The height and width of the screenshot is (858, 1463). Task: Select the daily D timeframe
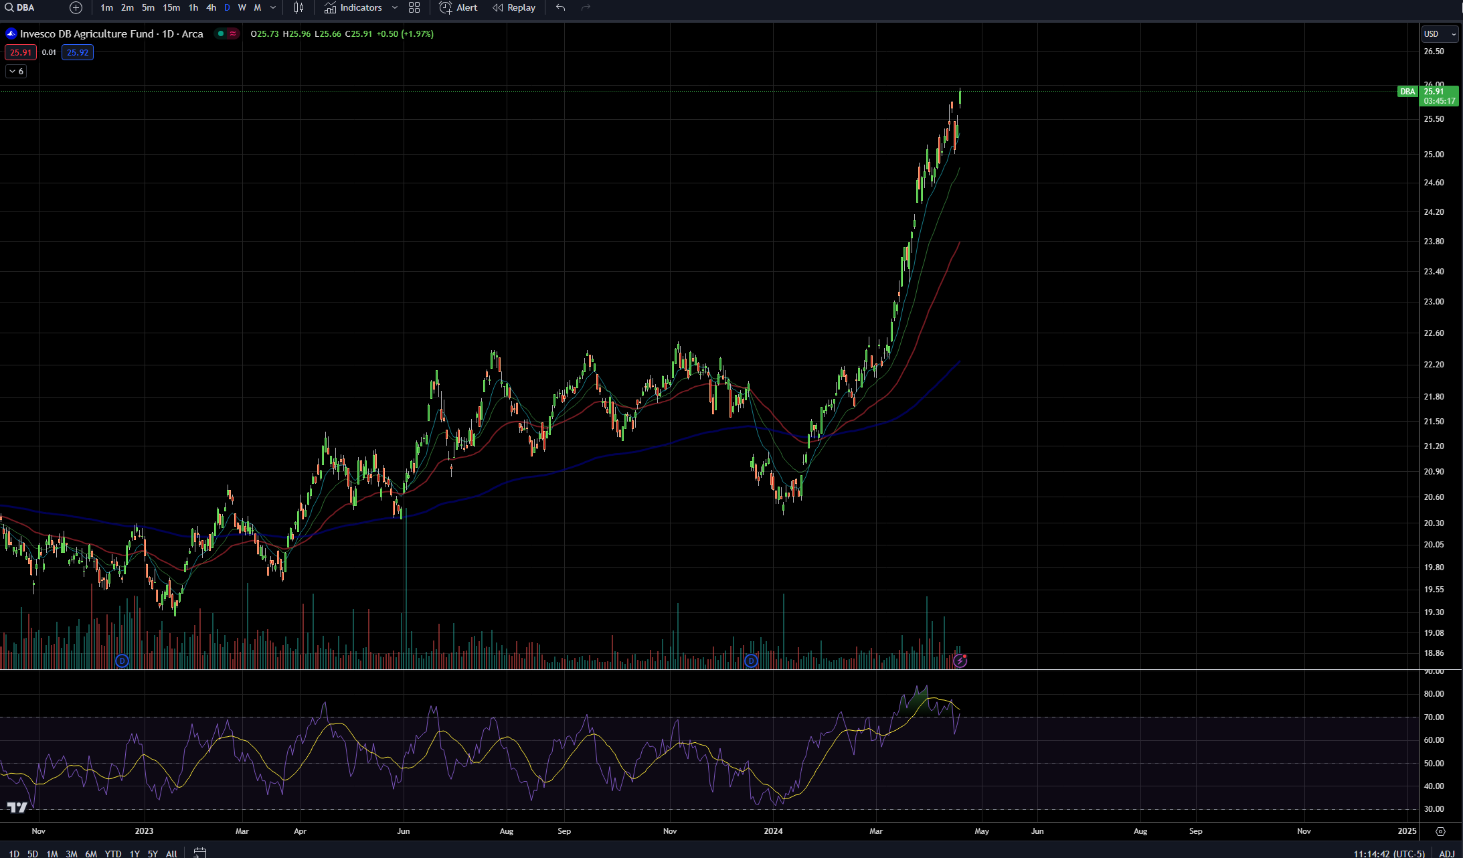[227, 7]
